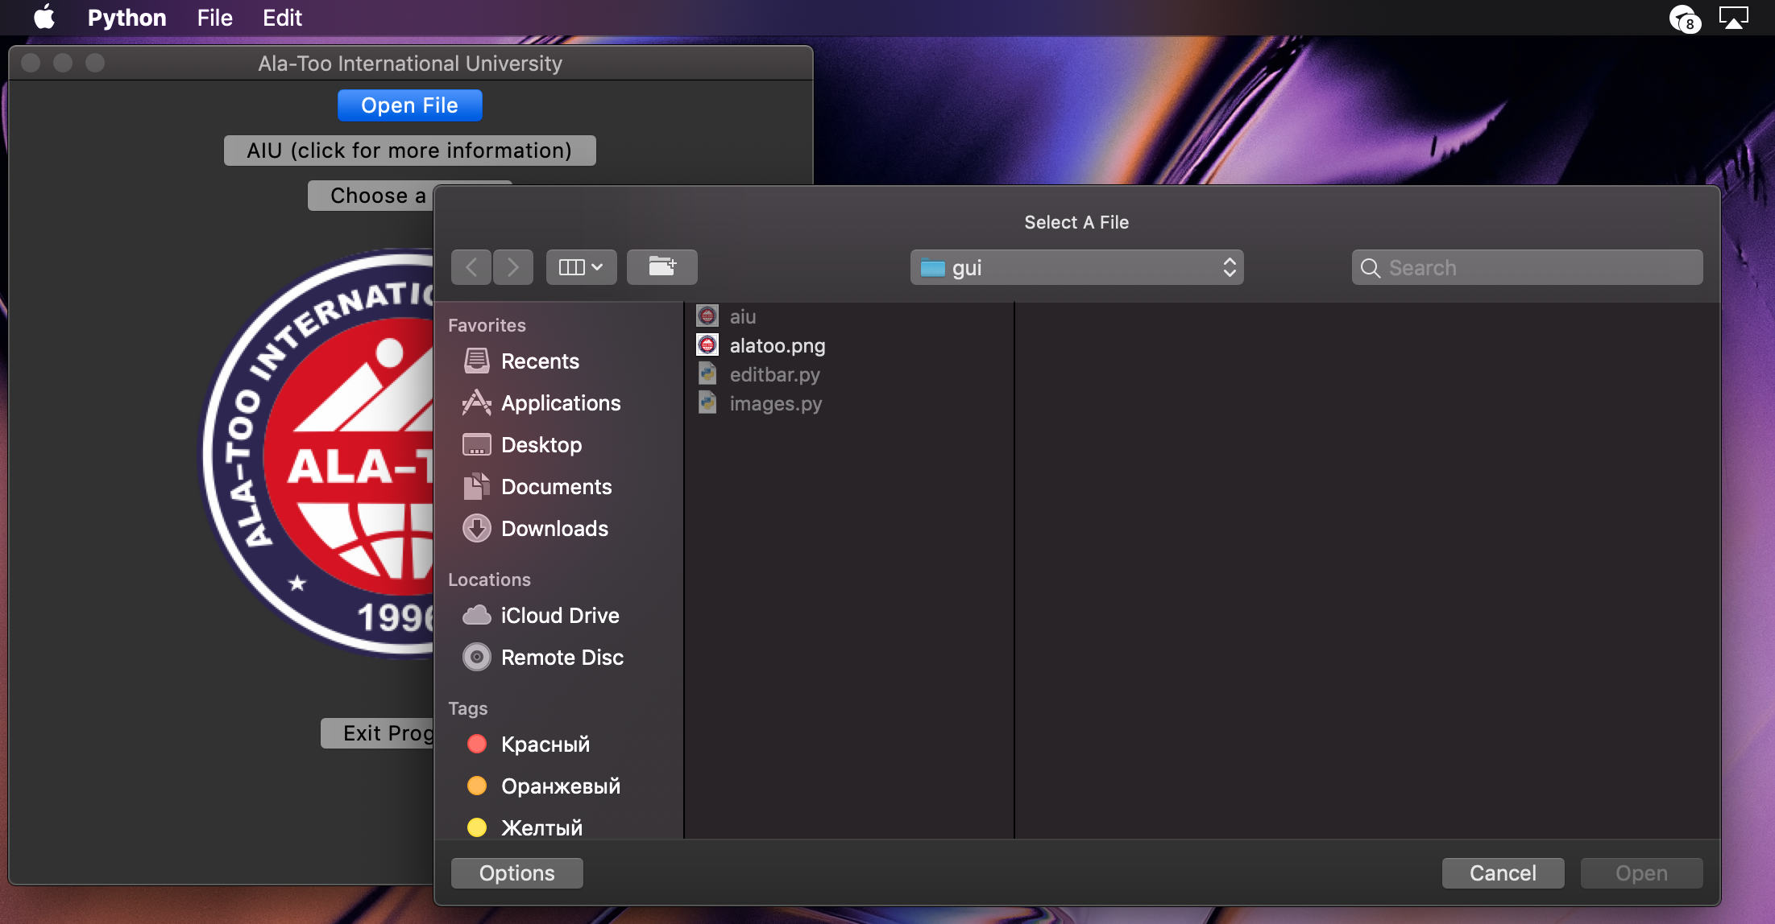This screenshot has width=1775, height=924.
Task: Click the blue Open File button
Action: pos(409,105)
